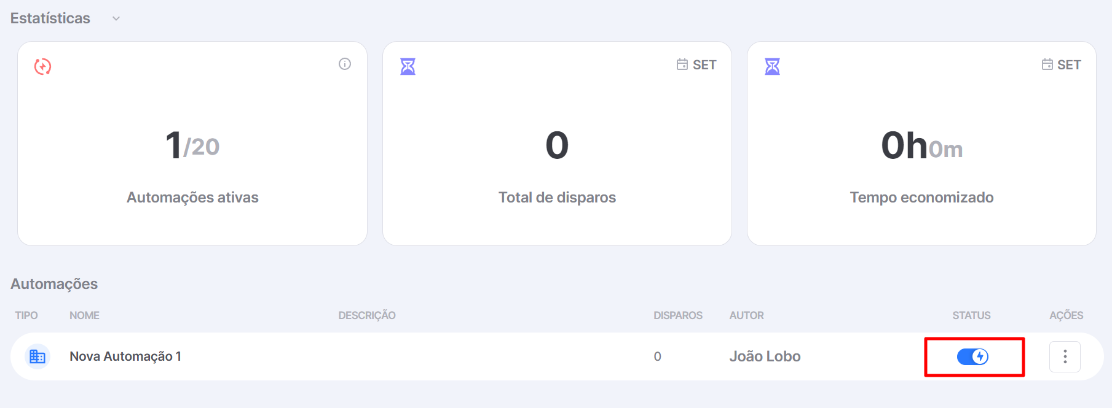Screen dimensions: 1112x408
Task: Open three-dot actions menu for Nova Automação 1
Action: pyautogui.click(x=1065, y=356)
